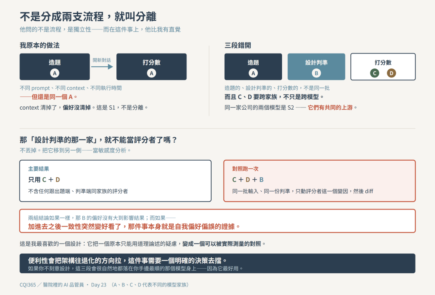This screenshot has height=295, width=435.
Task: Open the 主要結果 card
Action: click(x=116, y=181)
